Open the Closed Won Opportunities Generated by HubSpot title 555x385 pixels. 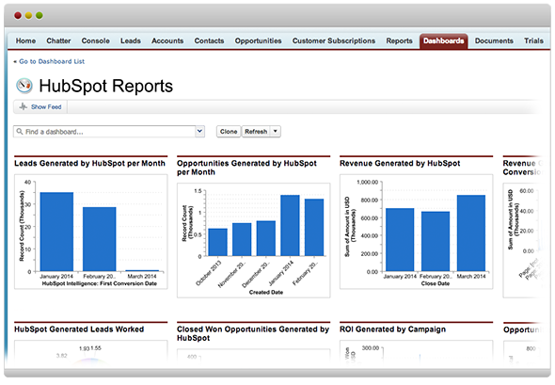[253, 333]
